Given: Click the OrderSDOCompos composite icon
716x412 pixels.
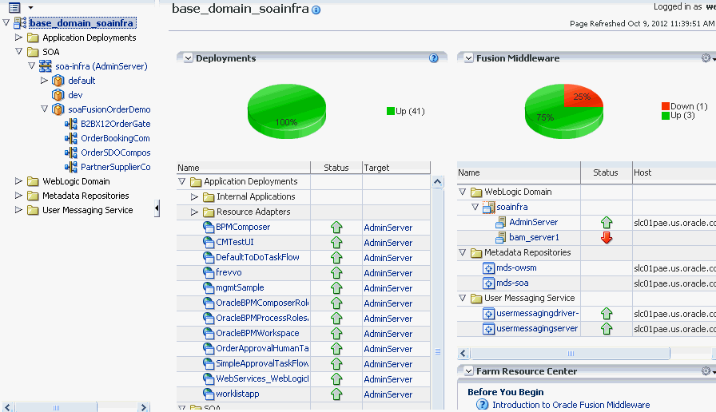Looking at the screenshot, I should [x=71, y=153].
